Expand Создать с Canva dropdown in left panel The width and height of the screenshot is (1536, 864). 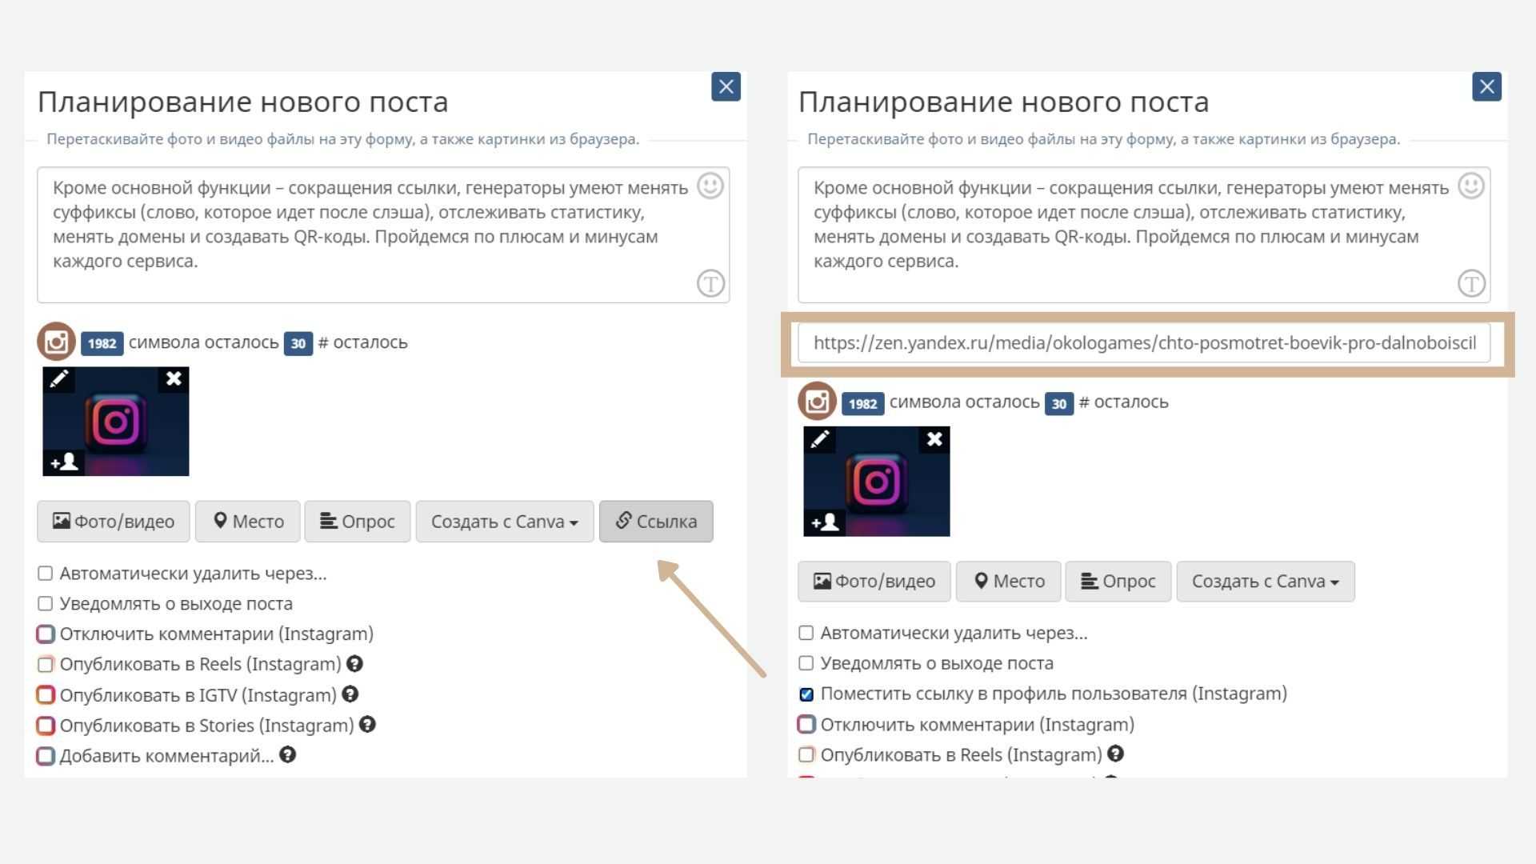coord(504,522)
